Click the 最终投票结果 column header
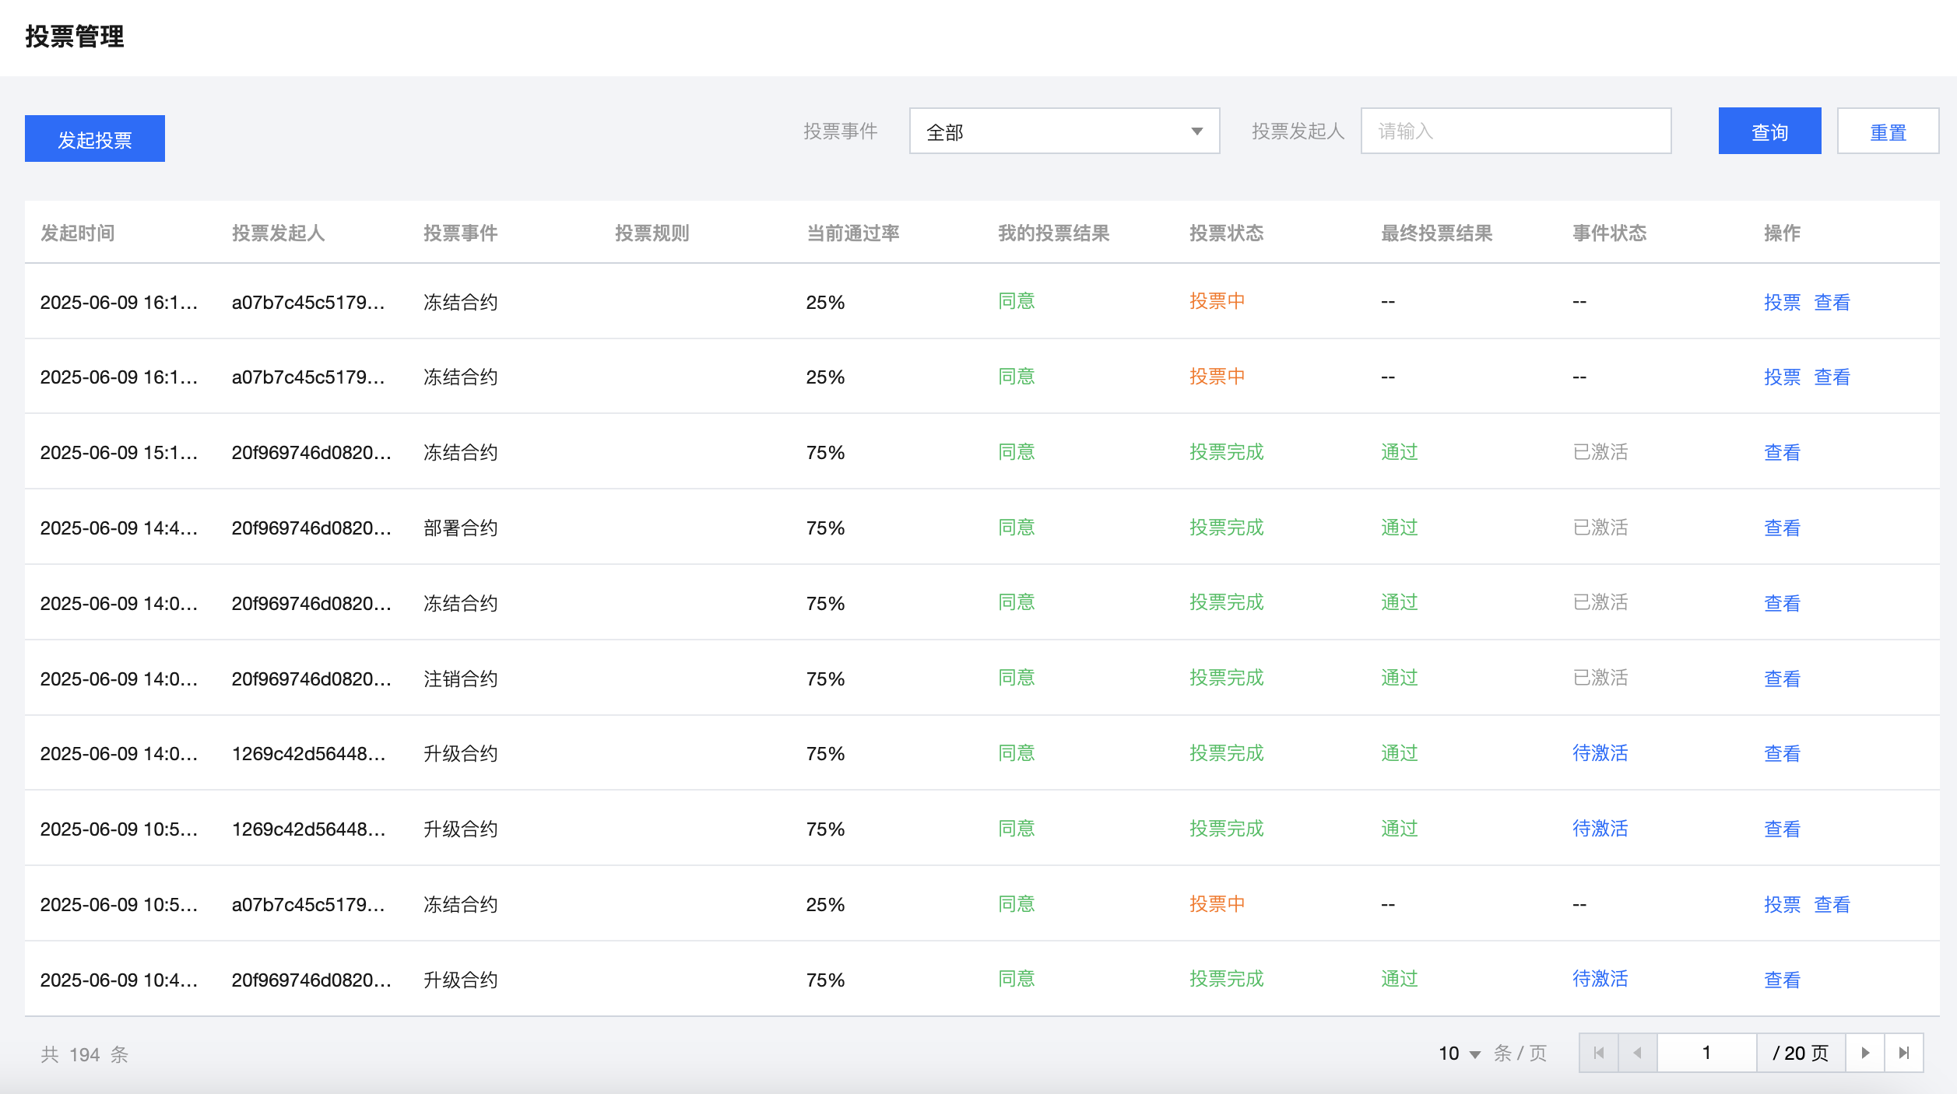This screenshot has width=1957, height=1094. 1436,233
